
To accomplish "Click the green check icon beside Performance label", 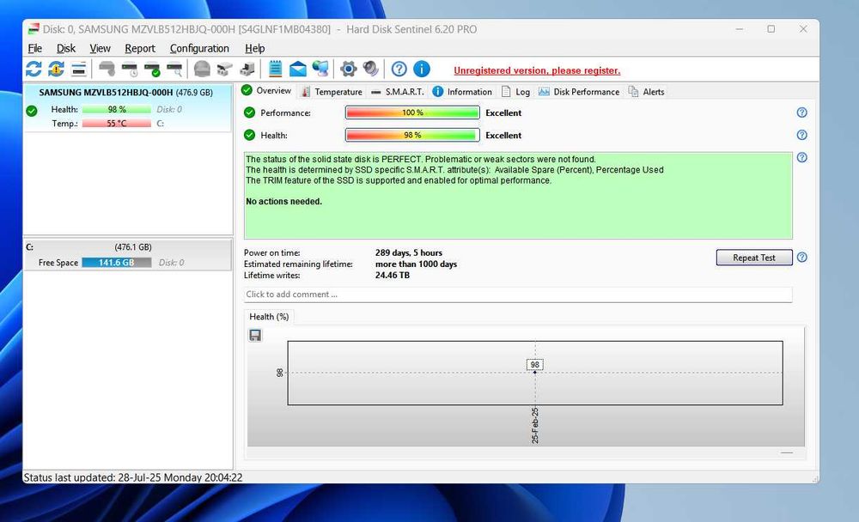I will pyautogui.click(x=250, y=112).
